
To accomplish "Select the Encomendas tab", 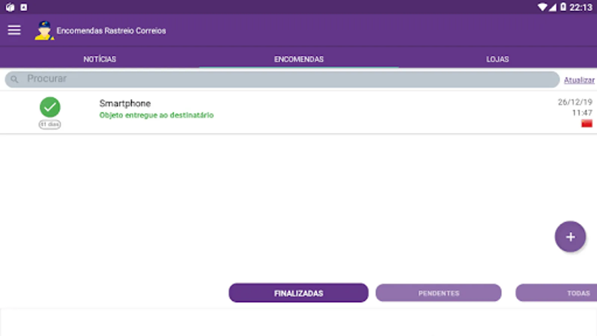I will pyautogui.click(x=299, y=59).
